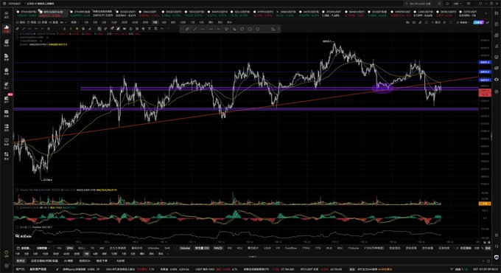Viewport: 501px width, 273px height.
Task: Open the AI分析 bottom tab
Action: tap(120, 261)
